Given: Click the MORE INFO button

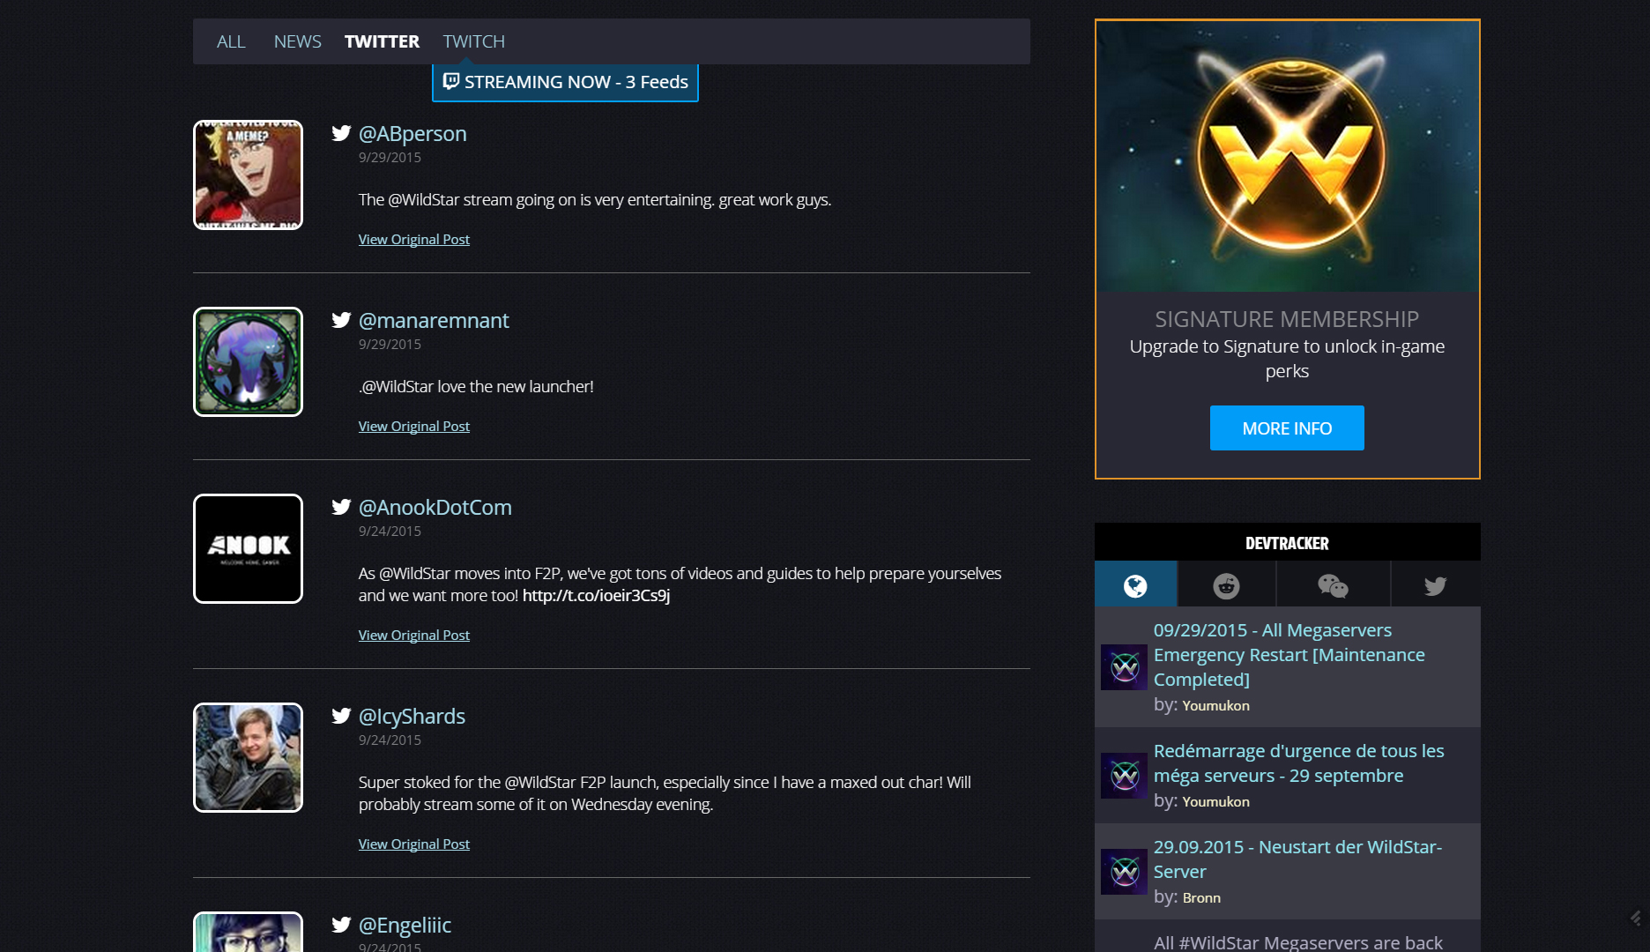Looking at the screenshot, I should [x=1287, y=428].
